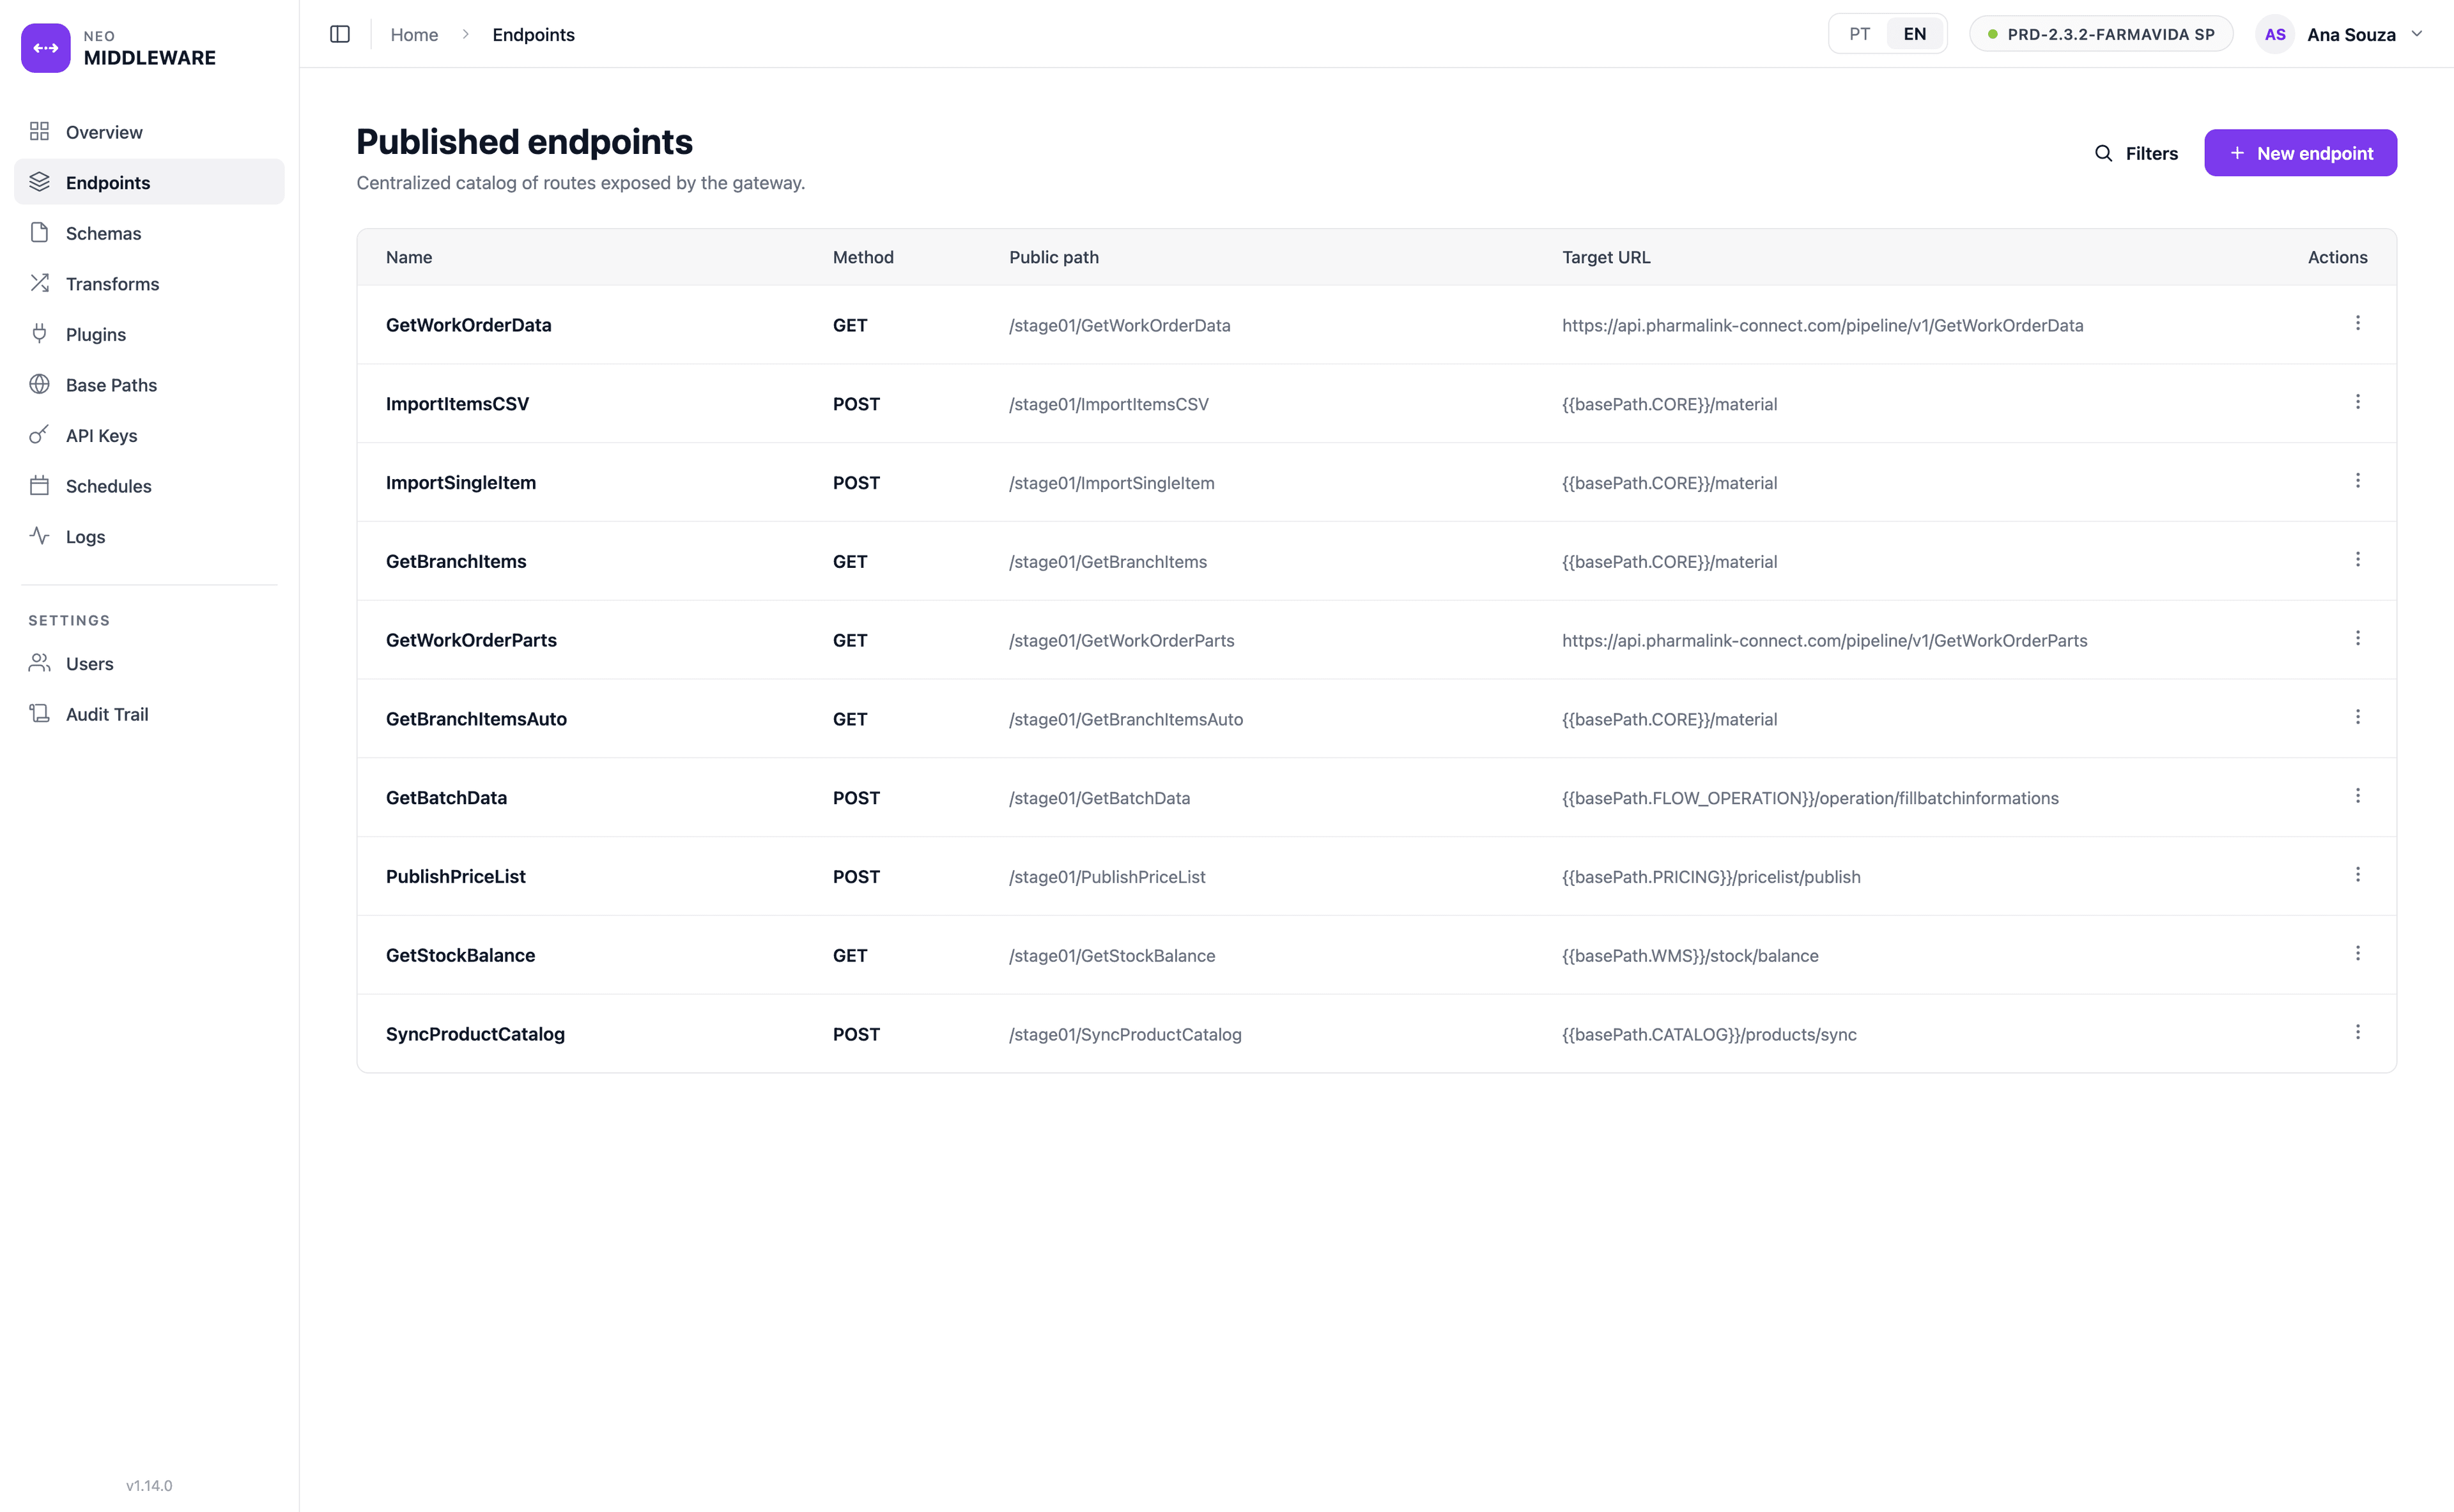Click the Target URL column header

coord(1607,257)
